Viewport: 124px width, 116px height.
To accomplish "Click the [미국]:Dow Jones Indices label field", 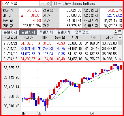I will pyautogui.click(x=87, y=4).
